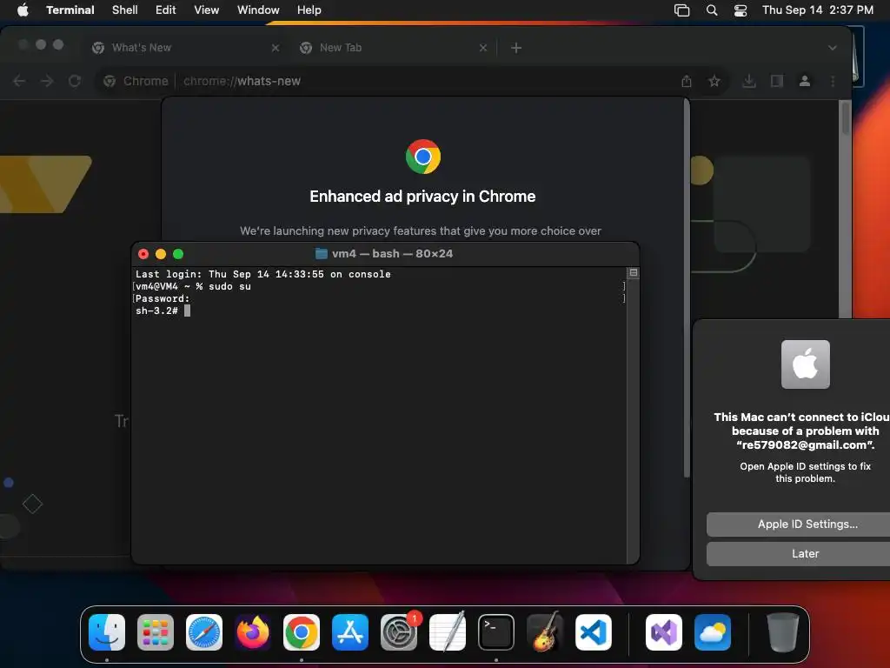Viewport: 890px width, 668px height.
Task: Open the Trash in the Dock
Action: [x=783, y=632]
